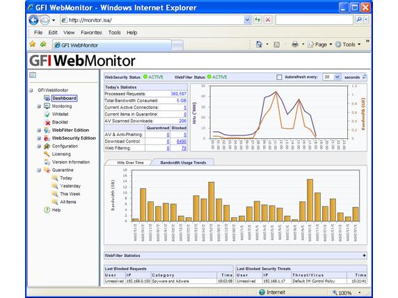
Task: Open the Dashboard icon in the sidebar
Action: point(47,98)
